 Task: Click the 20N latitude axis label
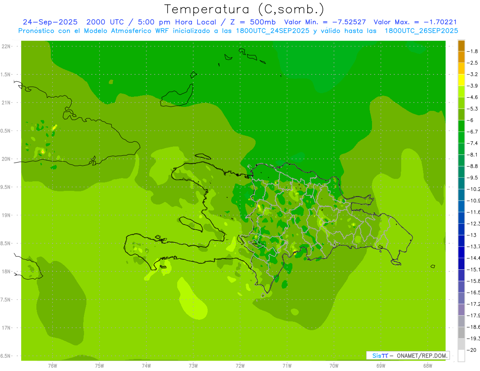click(x=6, y=159)
